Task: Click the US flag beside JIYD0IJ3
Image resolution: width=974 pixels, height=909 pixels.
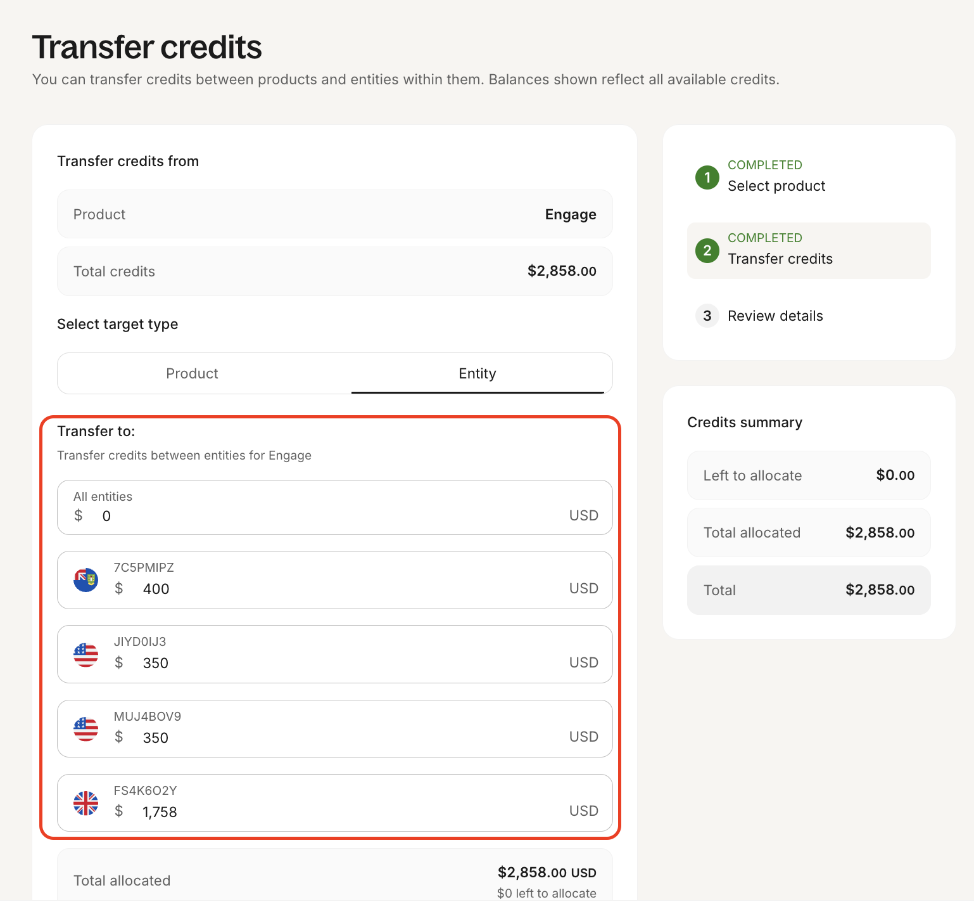Action: point(85,655)
